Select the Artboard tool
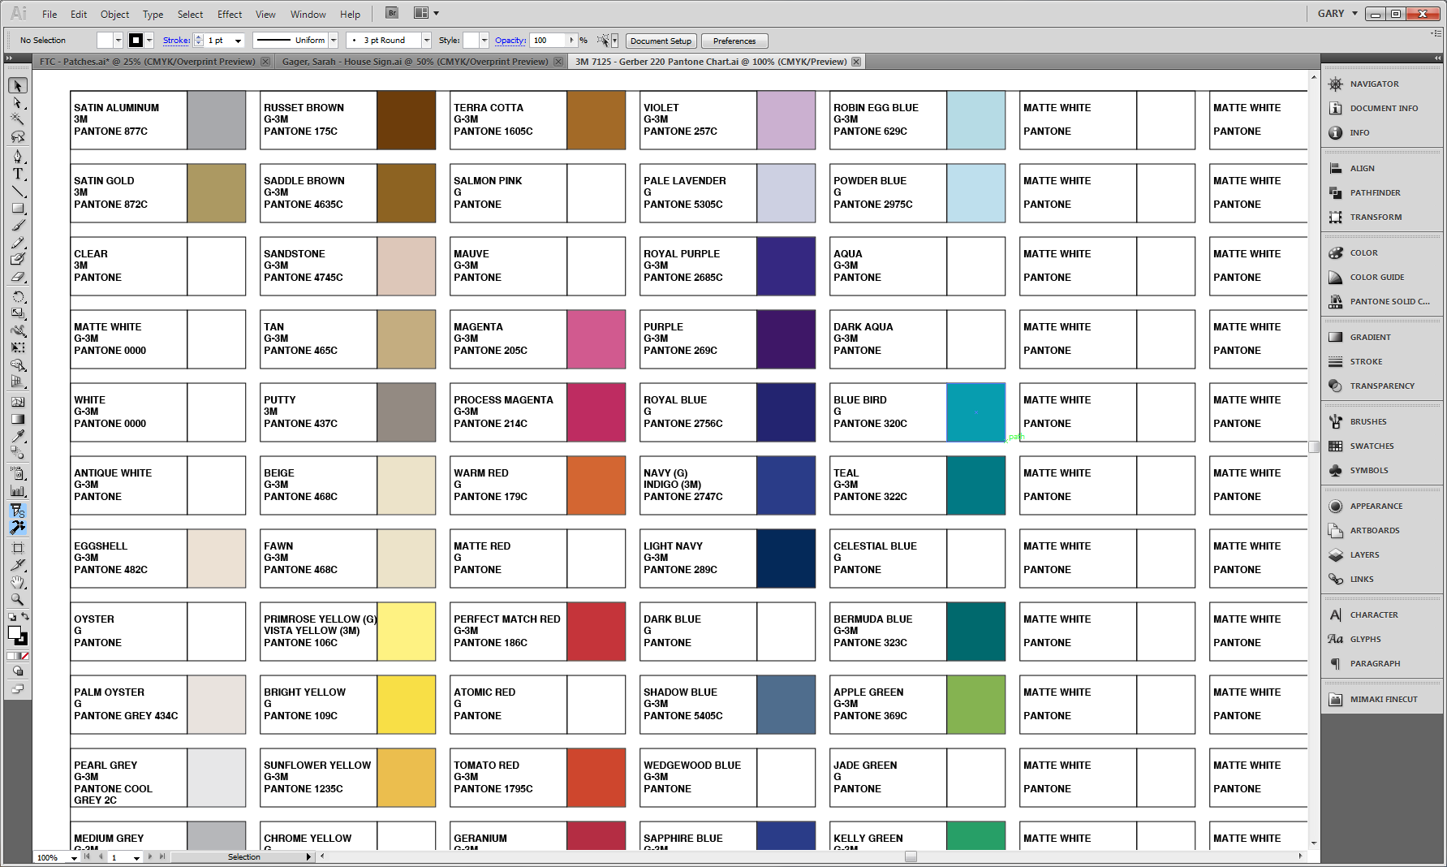This screenshot has width=1447, height=867. [x=18, y=548]
